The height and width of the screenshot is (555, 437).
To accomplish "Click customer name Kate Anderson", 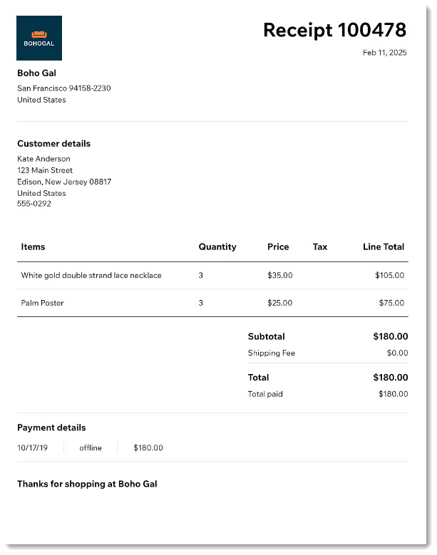I will click(x=44, y=159).
